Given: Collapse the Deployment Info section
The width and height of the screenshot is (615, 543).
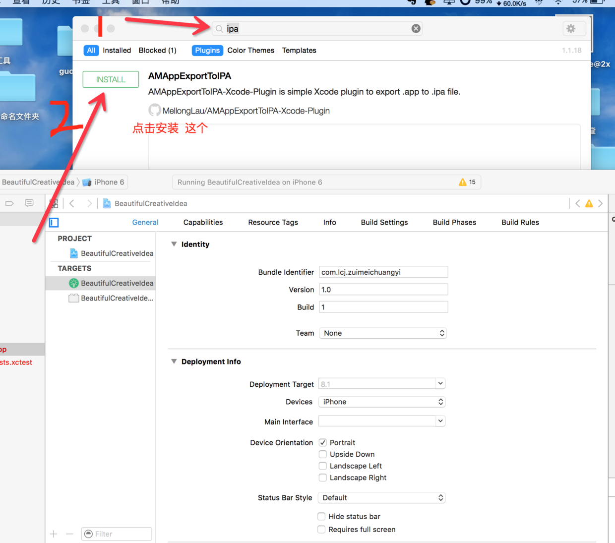Looking at the screenshot, I should [x=174, y=362].
